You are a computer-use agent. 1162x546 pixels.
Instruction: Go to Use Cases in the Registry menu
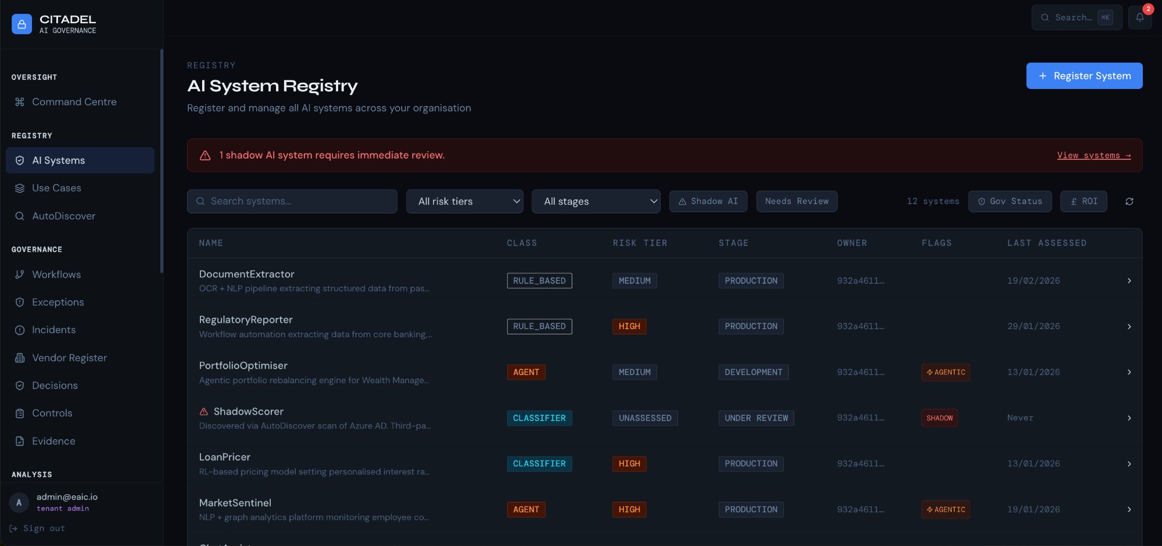[x=56, y=188]
